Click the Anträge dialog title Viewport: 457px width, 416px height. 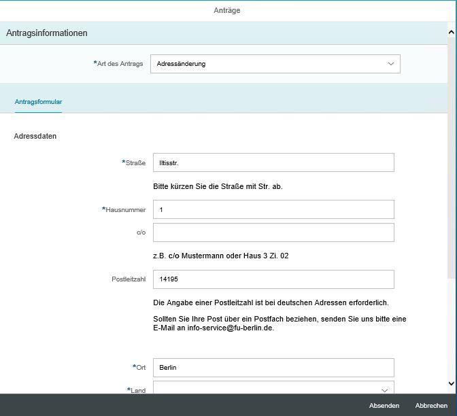(228, 10)
